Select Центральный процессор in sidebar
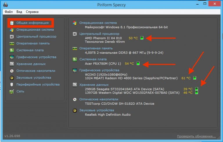Viewport: 223px width, 142px height. pyautogui.click(x=36, y=36)
